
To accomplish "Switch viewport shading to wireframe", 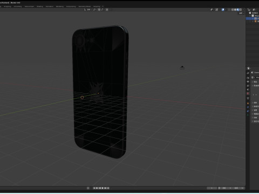I will point(233,10).
